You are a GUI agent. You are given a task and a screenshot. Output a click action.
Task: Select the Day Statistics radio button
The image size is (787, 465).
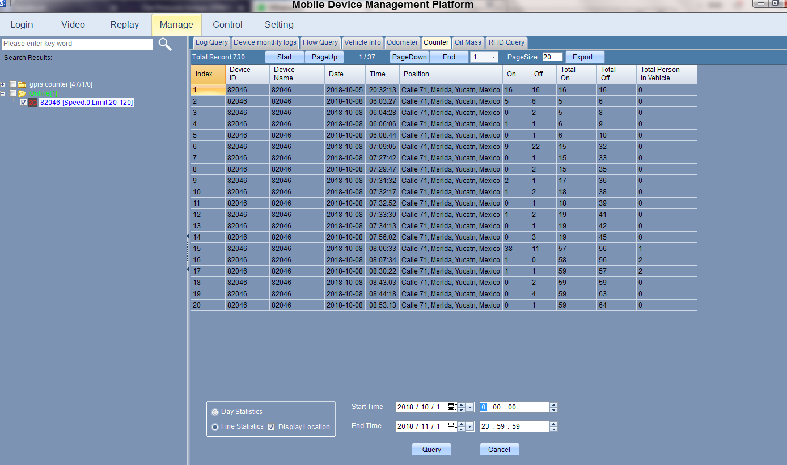215,412
